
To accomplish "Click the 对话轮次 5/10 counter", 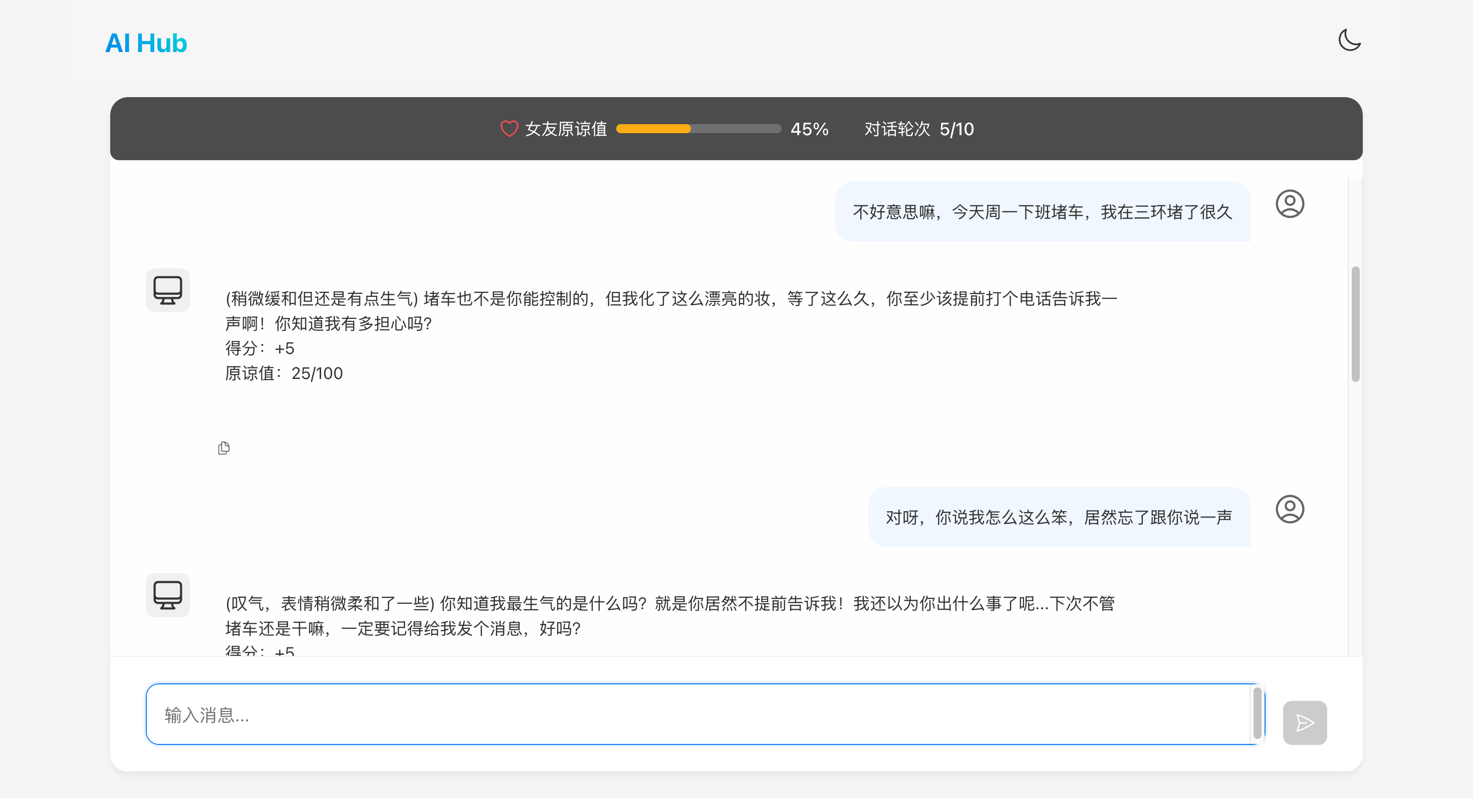I will coord(918,129).
